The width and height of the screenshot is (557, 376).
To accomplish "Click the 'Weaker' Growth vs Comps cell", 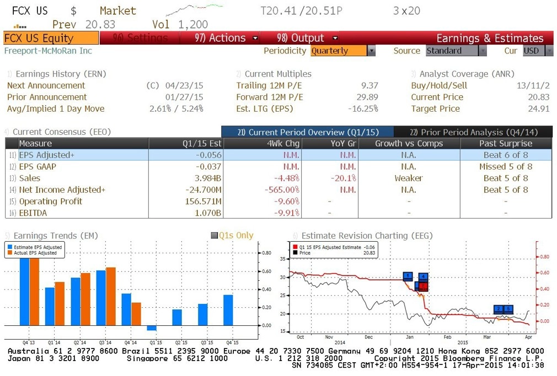I will click(x=409, y=178).
